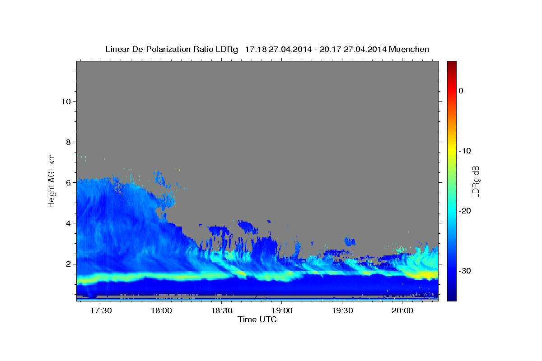The image size is (542, 361).
Task: Click the height tick label 2
Action: point(69,264)
